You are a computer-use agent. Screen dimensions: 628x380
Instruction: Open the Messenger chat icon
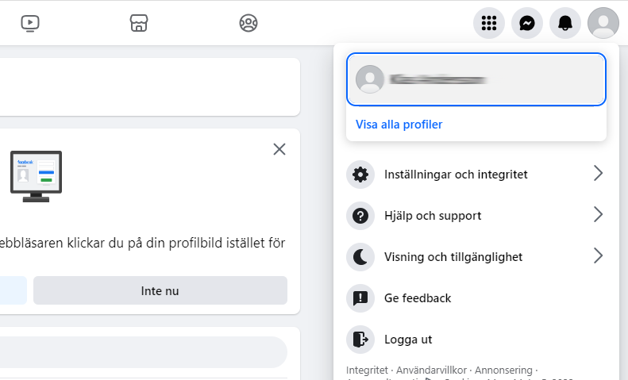(527, 23)
